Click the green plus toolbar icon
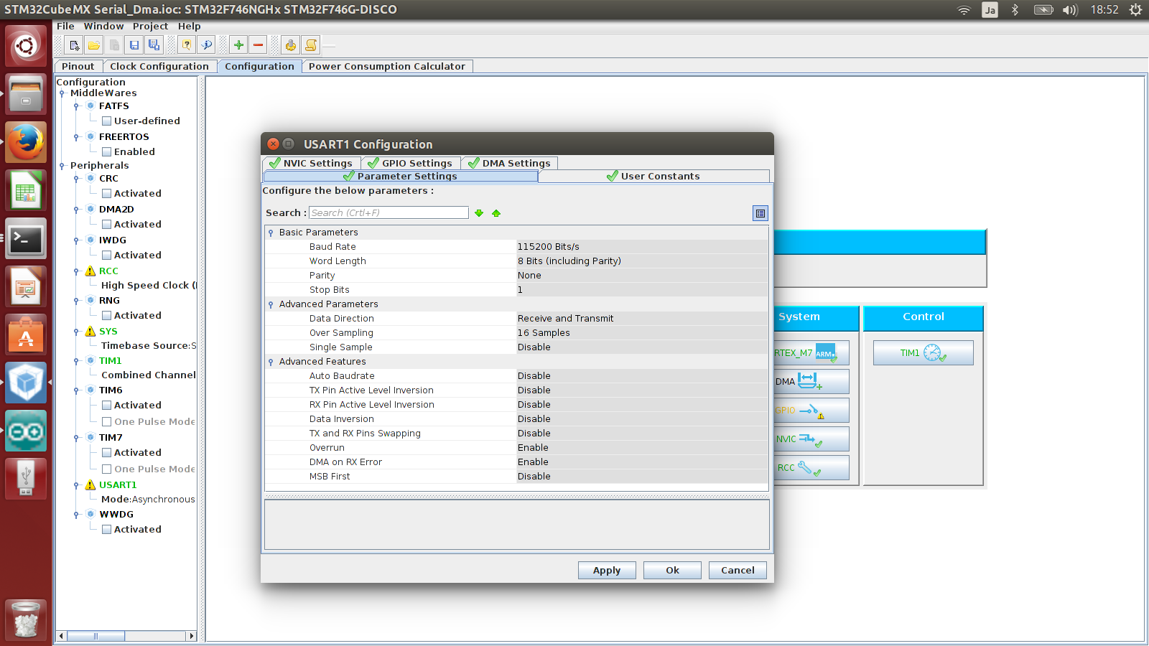The height and width of the screenshot is (646, 1149). (238, 45)
